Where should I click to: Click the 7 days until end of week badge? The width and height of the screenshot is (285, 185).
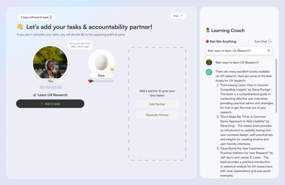pos(36,17)
